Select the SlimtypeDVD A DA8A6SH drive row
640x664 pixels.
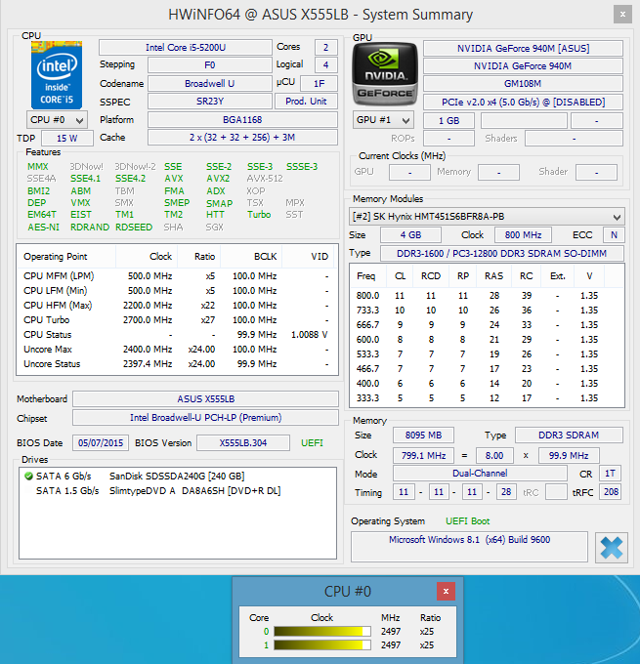coord(178,491)
